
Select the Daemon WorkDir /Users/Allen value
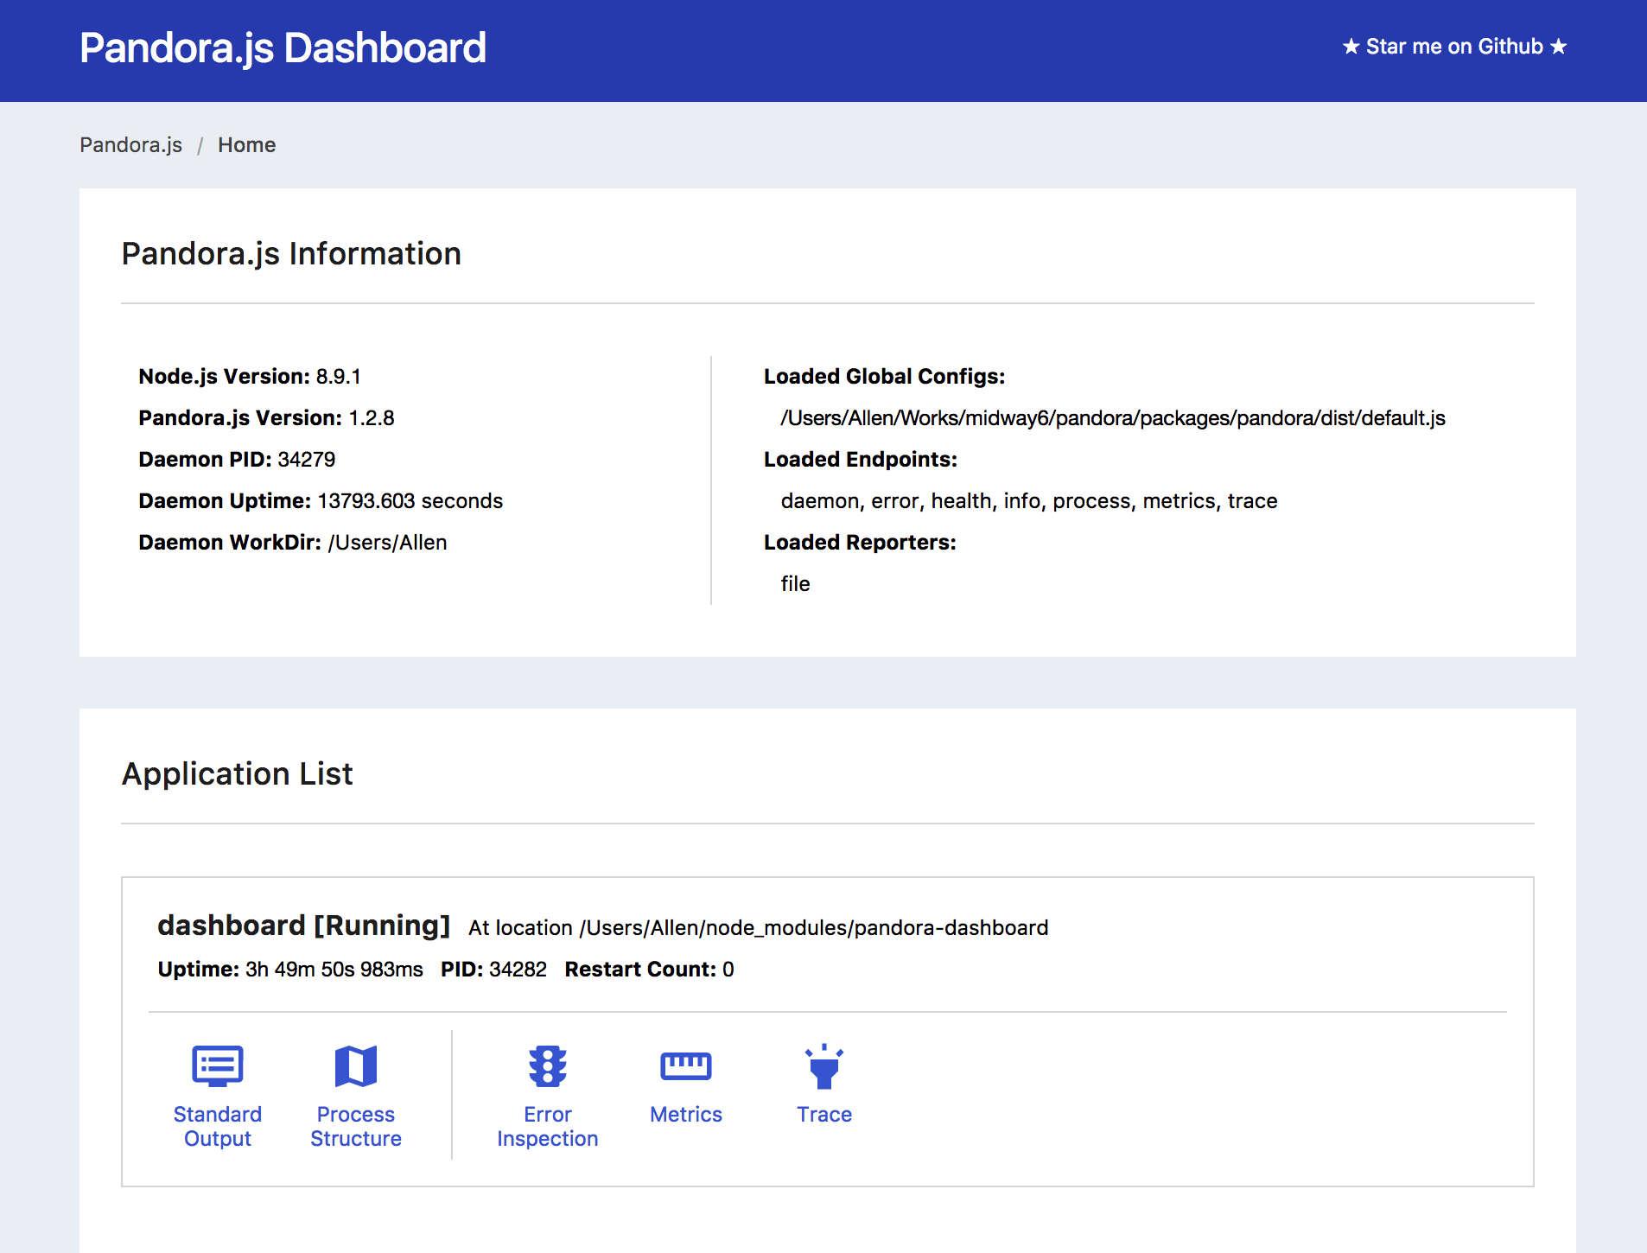(x=388, y=543)
